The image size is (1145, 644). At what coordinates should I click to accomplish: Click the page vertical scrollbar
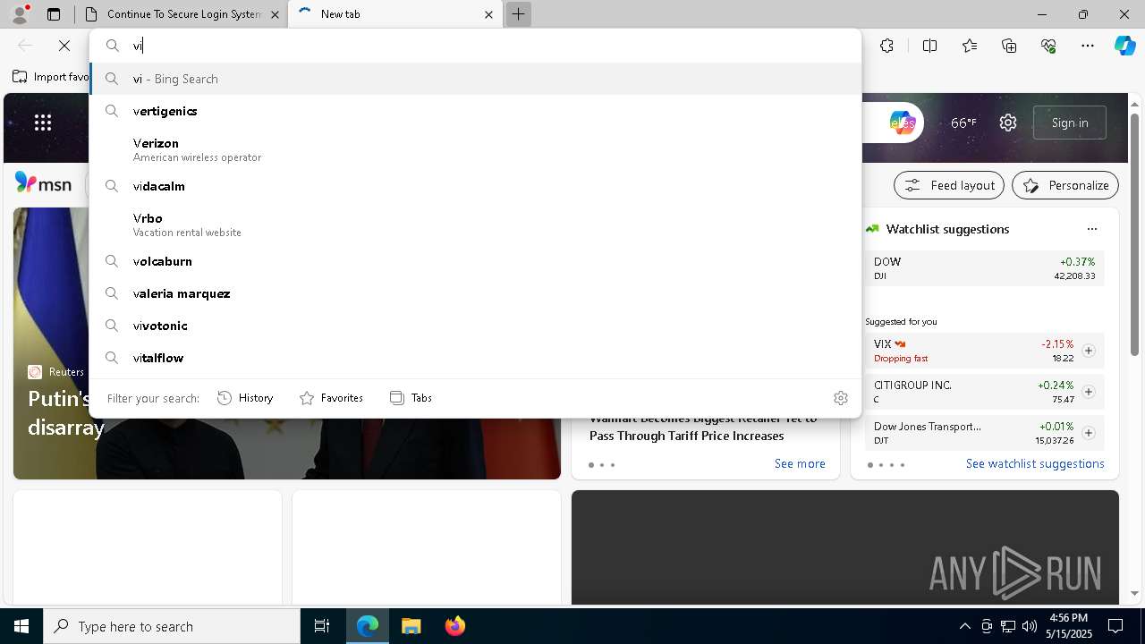click(1135, 234)
